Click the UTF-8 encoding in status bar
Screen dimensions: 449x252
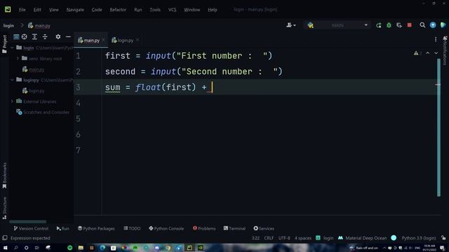pos(284,238)
